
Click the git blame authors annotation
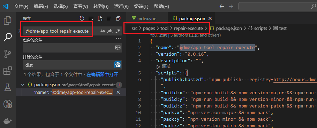click(186, 35)
